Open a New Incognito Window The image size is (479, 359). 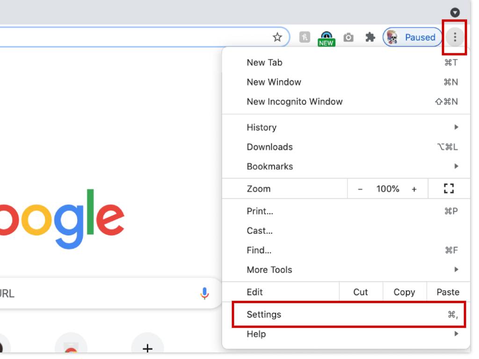pyautogui.click(x=346, y=101)
